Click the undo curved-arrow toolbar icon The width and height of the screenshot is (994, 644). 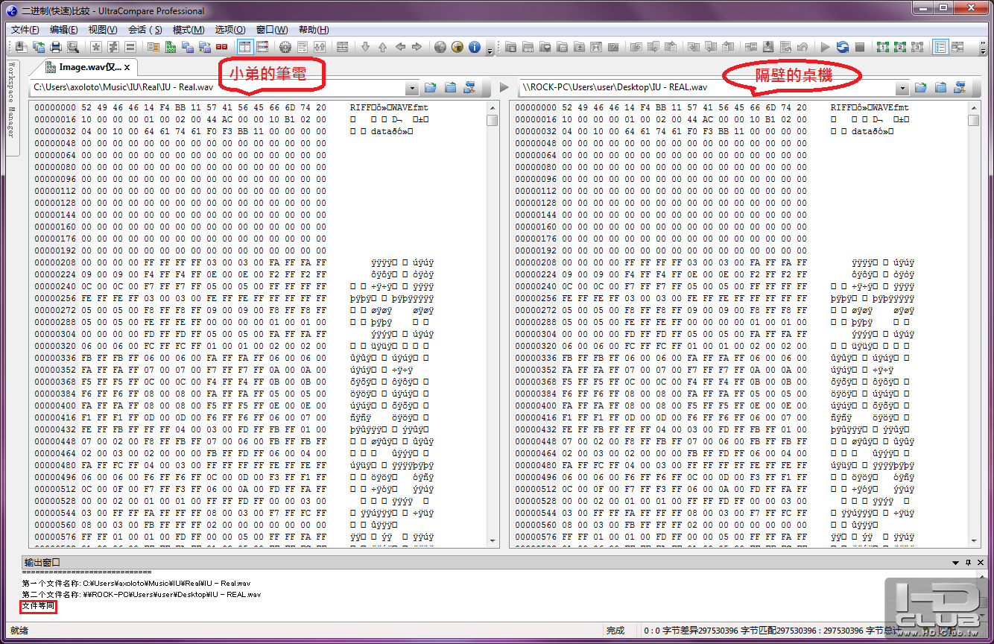802,47
